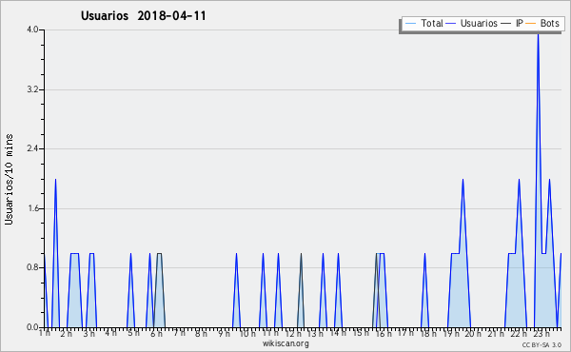Click the 3.2 y-axis value
This screenshot has height=352, width=571.
pyautogui.click(x=32, y=89)
